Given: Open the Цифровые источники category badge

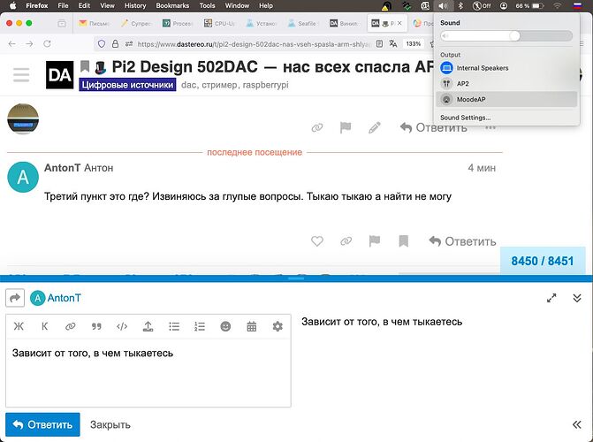Looking at the screenshot, I should tap(127, 85).
